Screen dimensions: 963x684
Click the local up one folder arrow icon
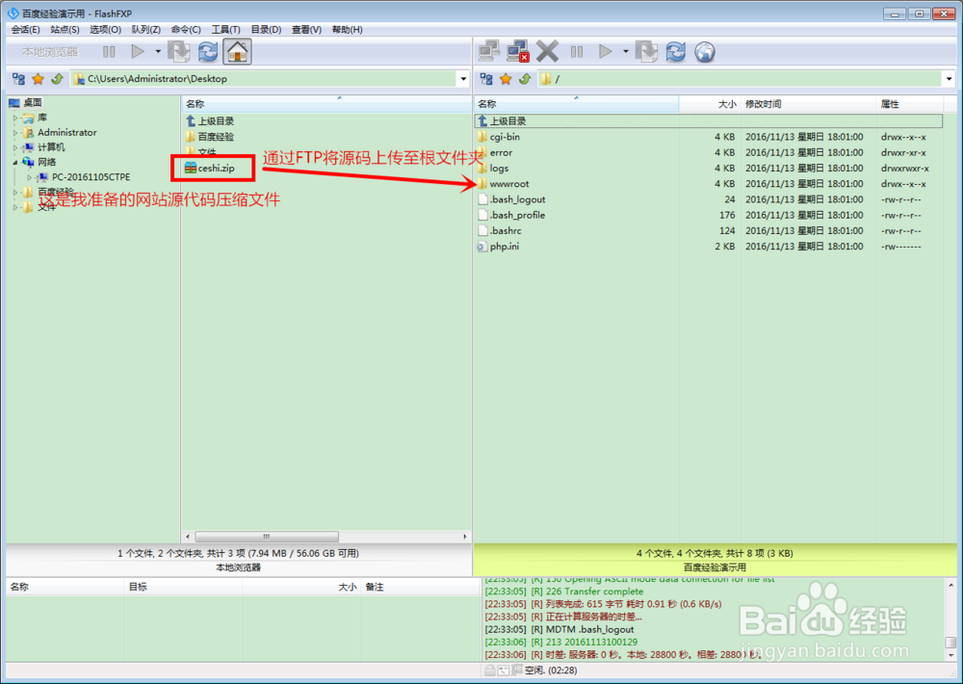[57, 79]
